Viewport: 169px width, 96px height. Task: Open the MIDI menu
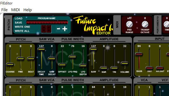pyautogui.click(x=16, y=10)
